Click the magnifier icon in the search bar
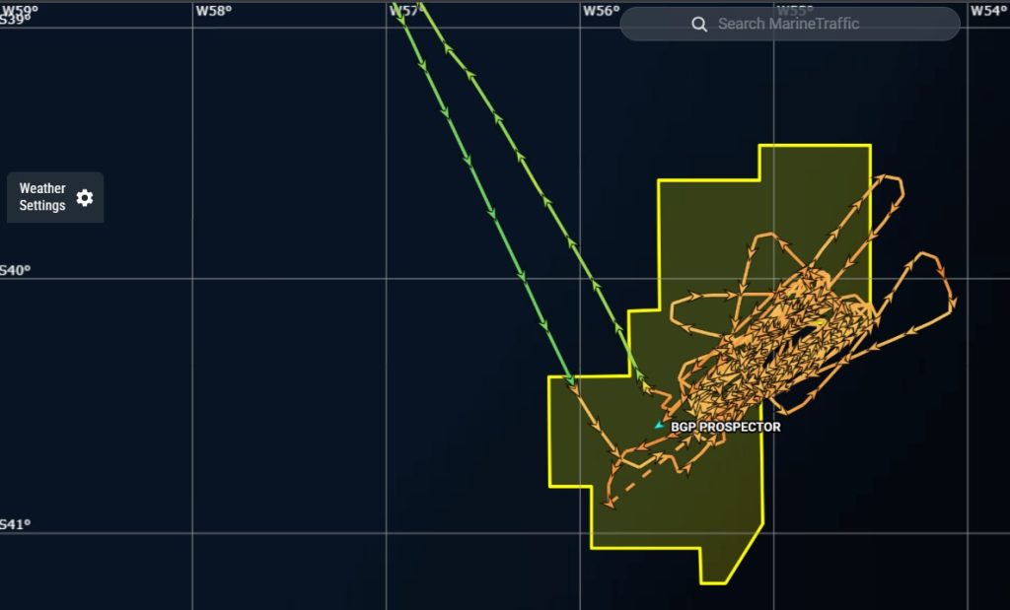Image resolution: width=1010 pixels, height=610 pixels. 699,25
